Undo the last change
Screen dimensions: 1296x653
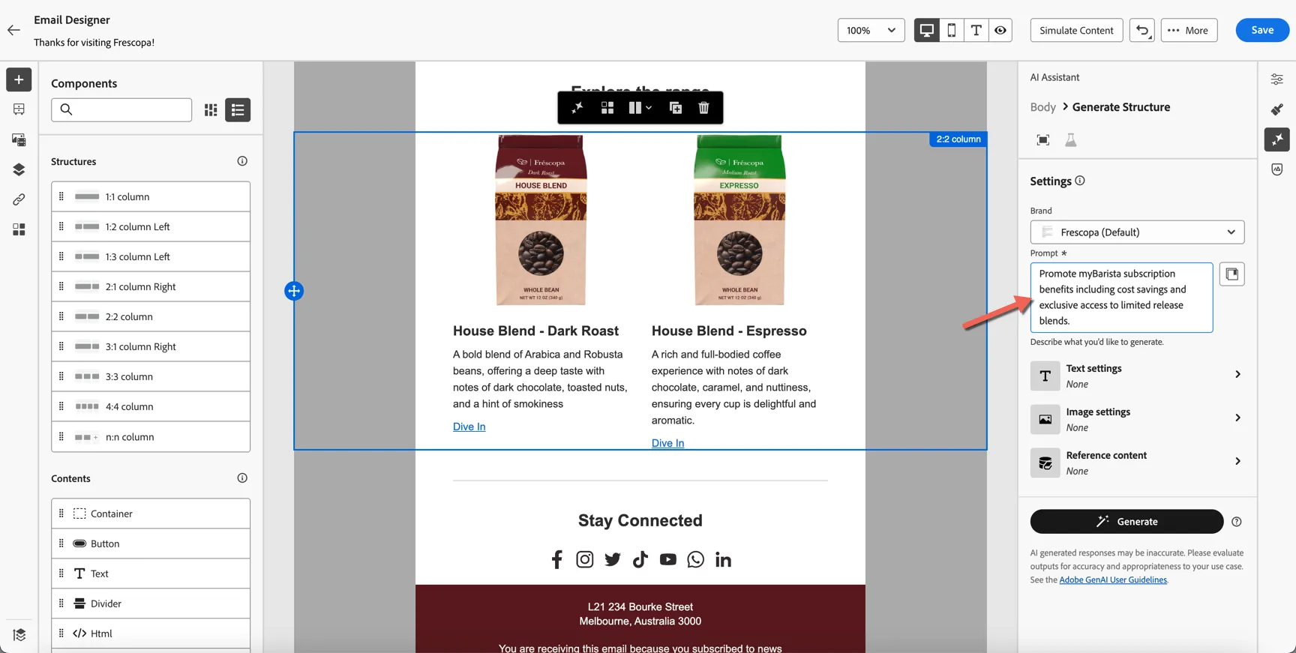coord(1142,30)
